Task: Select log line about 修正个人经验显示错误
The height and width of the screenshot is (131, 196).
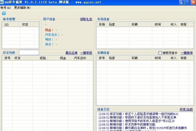Action: [138, 114]
